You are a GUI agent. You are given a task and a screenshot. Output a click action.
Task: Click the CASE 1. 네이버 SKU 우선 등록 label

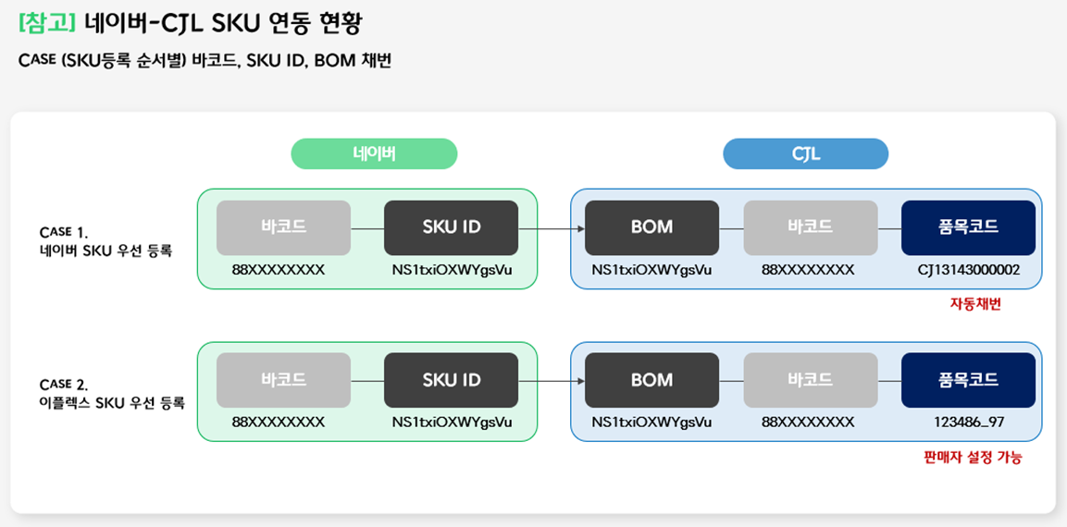[x=105, y=240]
